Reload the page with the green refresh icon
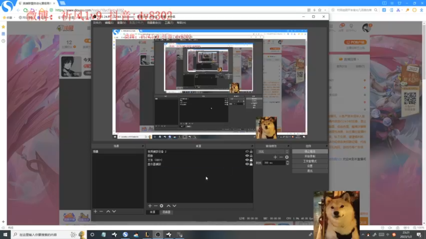 tap(26, 10)
